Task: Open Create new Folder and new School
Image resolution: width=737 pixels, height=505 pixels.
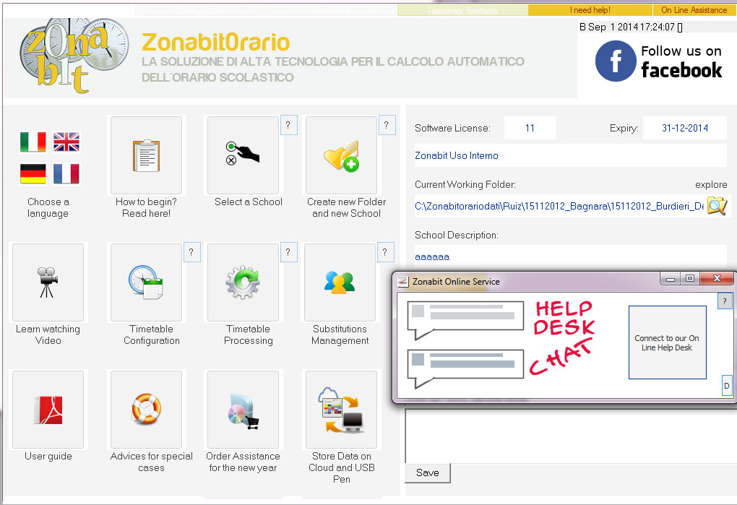Action: (341, 155)
